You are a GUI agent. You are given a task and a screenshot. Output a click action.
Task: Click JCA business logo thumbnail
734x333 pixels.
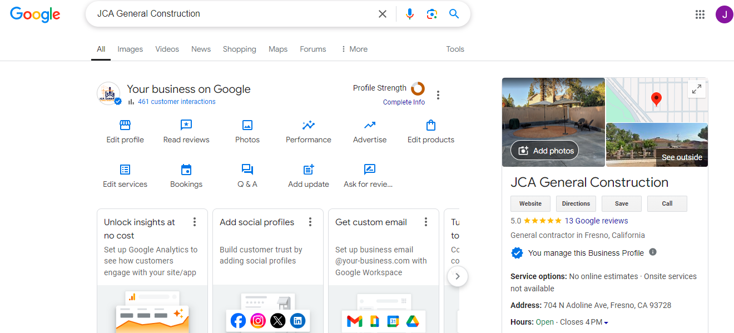point(109,93)
